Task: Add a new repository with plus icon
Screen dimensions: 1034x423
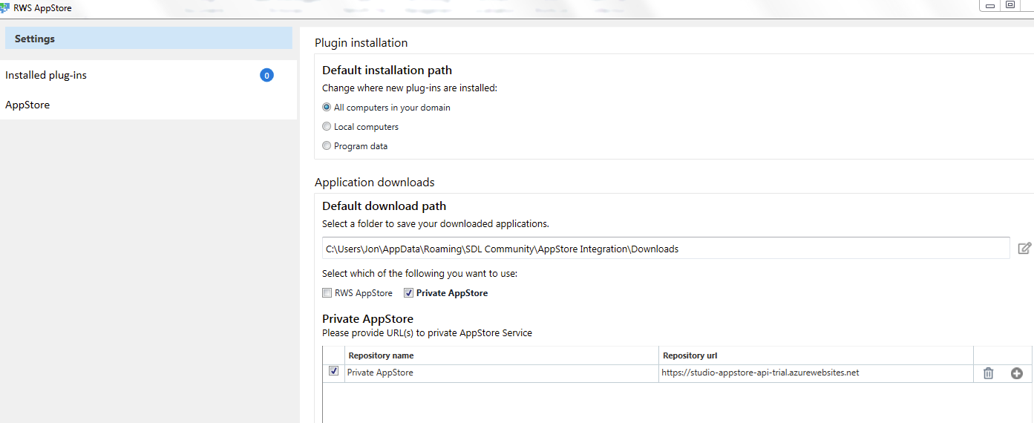Action: pos(1017,373)
